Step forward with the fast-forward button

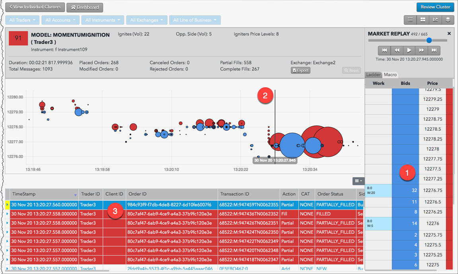[x=421, y=51]
